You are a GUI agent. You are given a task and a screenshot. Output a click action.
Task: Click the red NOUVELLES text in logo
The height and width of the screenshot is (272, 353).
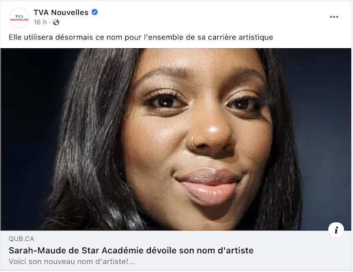(x=19, y=19)
